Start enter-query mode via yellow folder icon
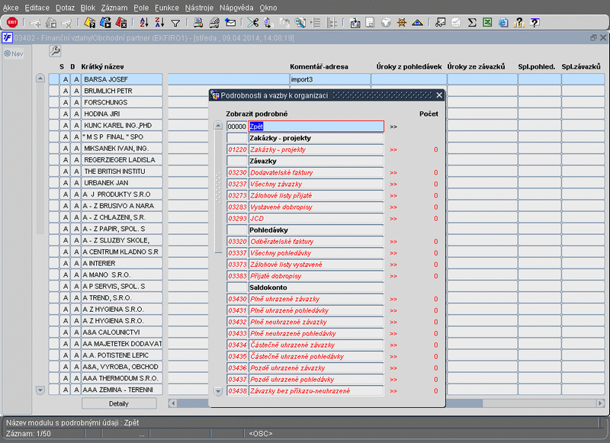610x443 pixels. point(90,23)
